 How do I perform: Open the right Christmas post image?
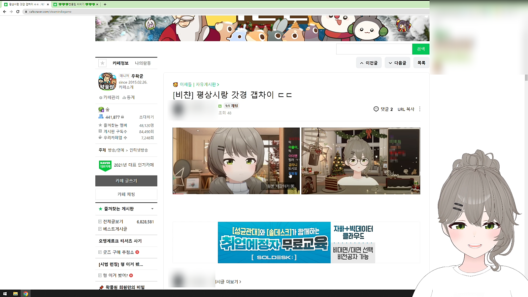[361, 161]
